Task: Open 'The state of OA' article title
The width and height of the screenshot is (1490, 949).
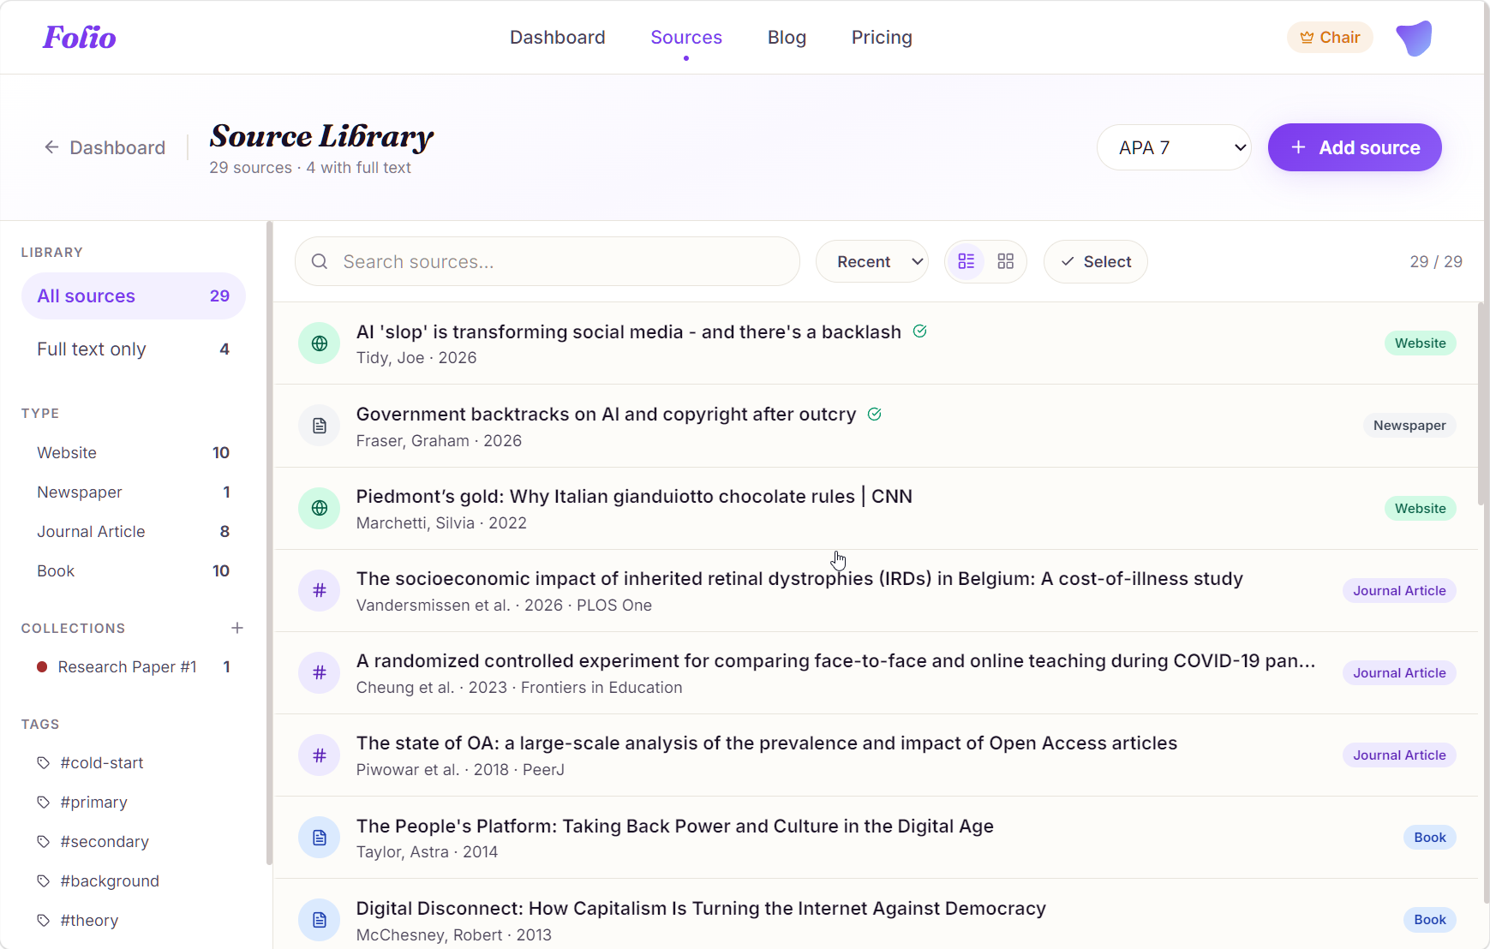Action: pyautogui.click(x=767, y=743)
